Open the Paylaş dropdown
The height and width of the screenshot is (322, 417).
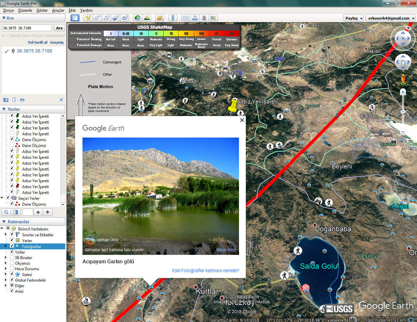tap(353, 18)
